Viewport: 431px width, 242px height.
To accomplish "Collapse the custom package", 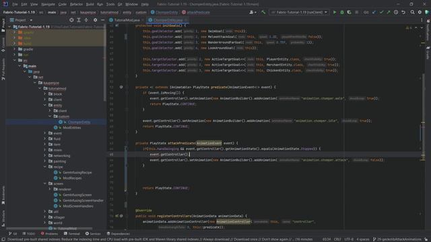I will point(50,116).
